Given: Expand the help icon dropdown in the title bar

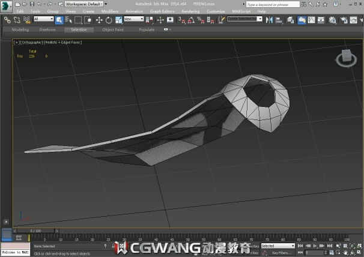Looking at the screenshot, I should pos(340,4).
